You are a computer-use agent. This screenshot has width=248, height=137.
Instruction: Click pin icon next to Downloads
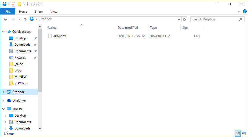(35, 45)
